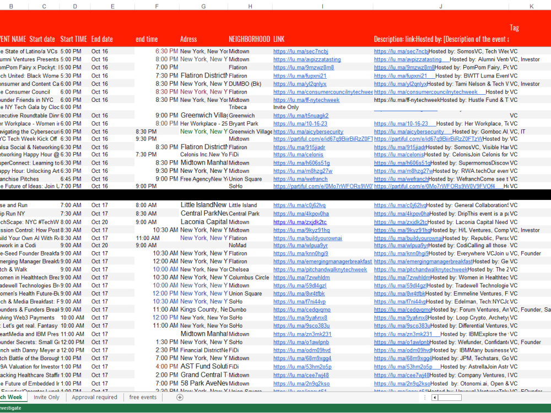Open link https://lu.ma/t5nuagk2
The image size is (551, 413).
301,116
